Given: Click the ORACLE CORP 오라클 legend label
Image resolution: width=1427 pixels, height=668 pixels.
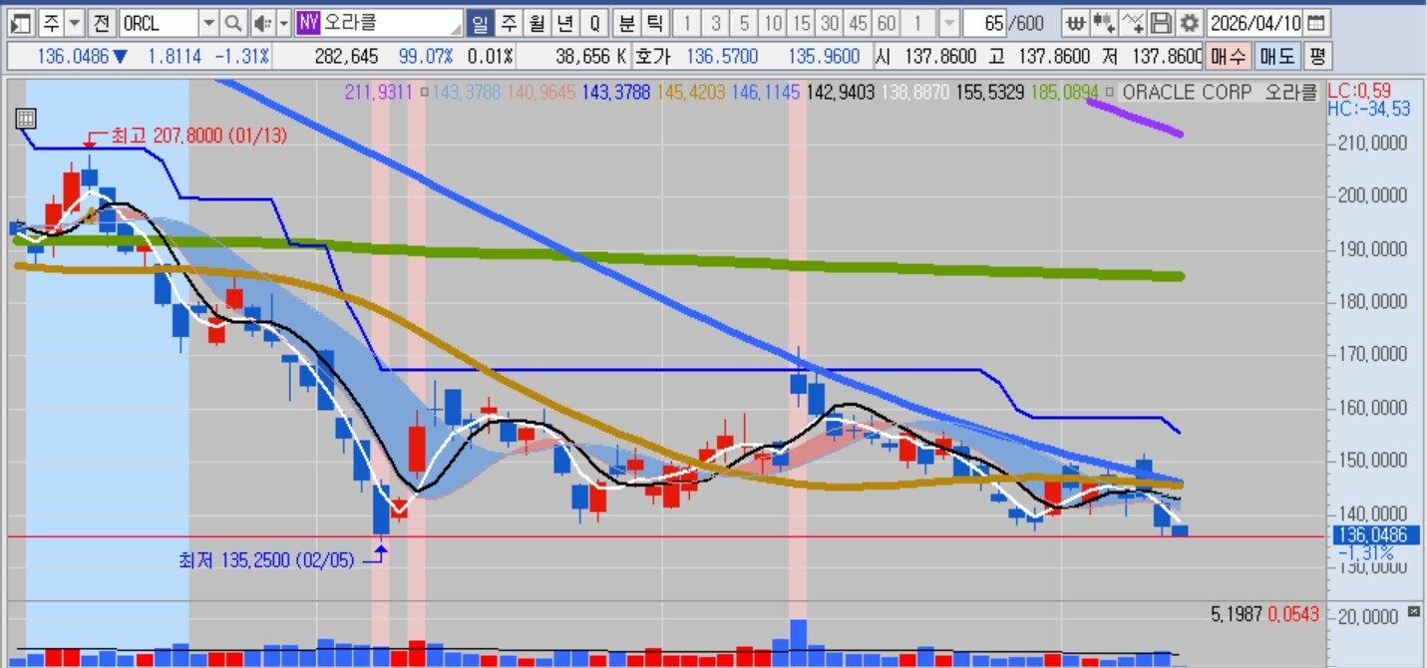Looking at the screenshot, I should pos(1220,92).
